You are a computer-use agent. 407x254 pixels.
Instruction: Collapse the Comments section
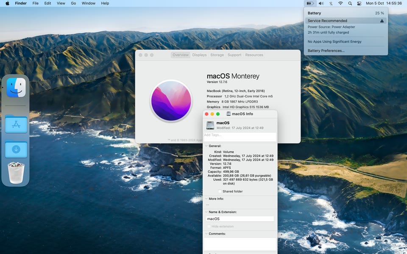[206, 234]
